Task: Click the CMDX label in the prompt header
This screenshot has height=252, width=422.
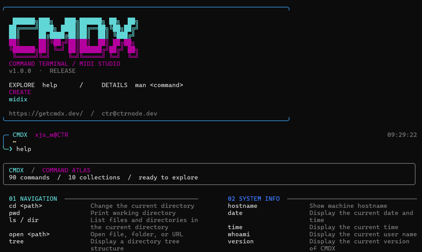Action: (x=20, y=135)
